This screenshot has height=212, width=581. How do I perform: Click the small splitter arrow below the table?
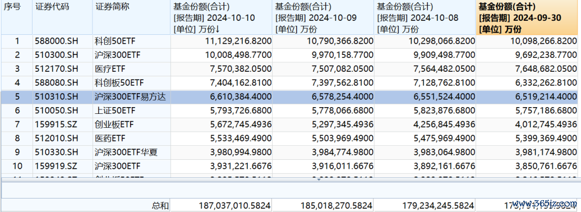tap(319, 179)
